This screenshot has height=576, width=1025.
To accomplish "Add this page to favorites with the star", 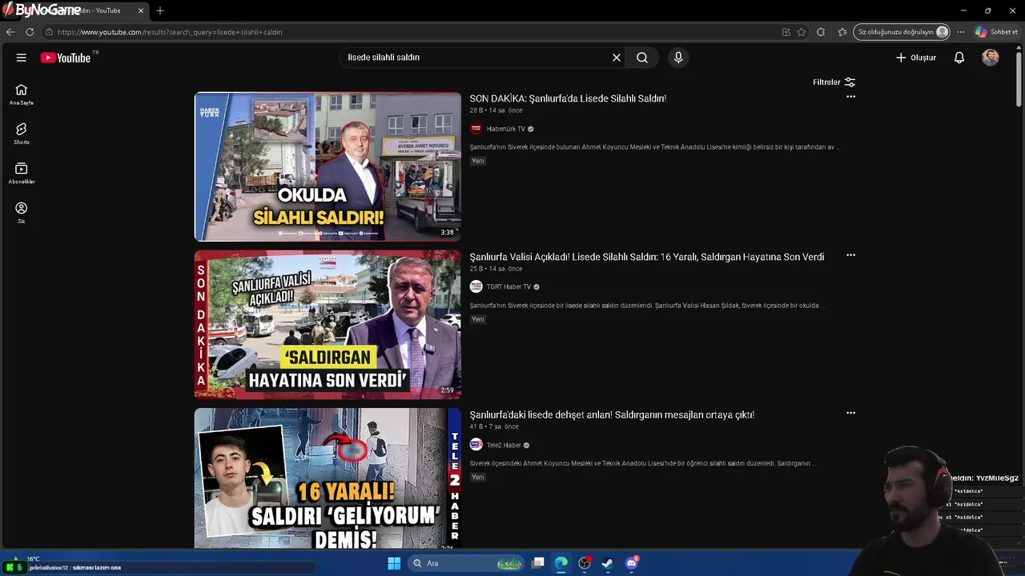I will 802,32.
